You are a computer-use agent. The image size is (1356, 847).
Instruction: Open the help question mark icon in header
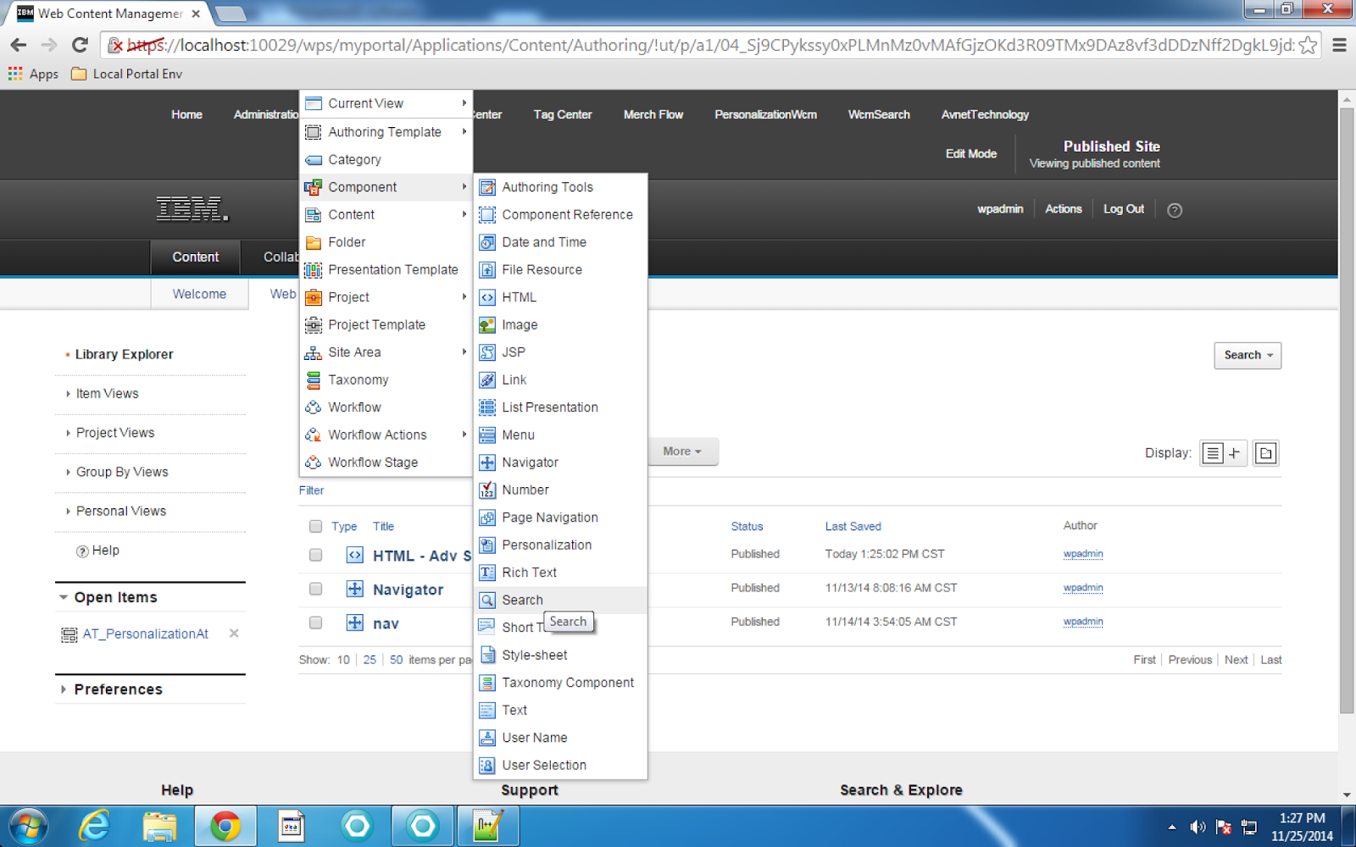pos(1175,210)
